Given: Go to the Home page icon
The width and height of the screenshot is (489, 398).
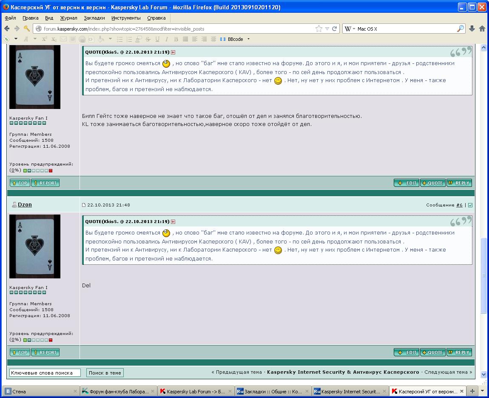Looking at the screenshot, I should click(482, 29).
